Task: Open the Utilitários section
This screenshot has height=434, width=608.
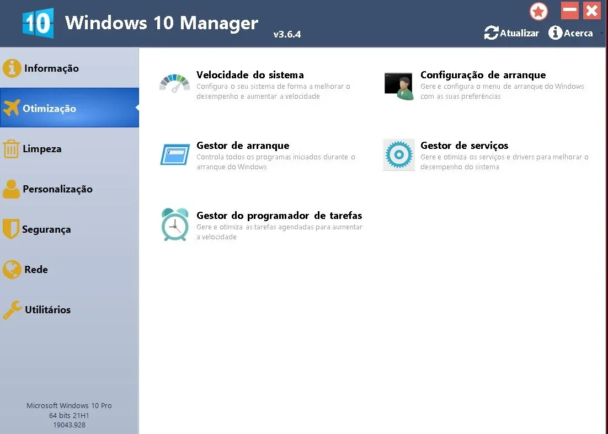Action: [70, 309]
